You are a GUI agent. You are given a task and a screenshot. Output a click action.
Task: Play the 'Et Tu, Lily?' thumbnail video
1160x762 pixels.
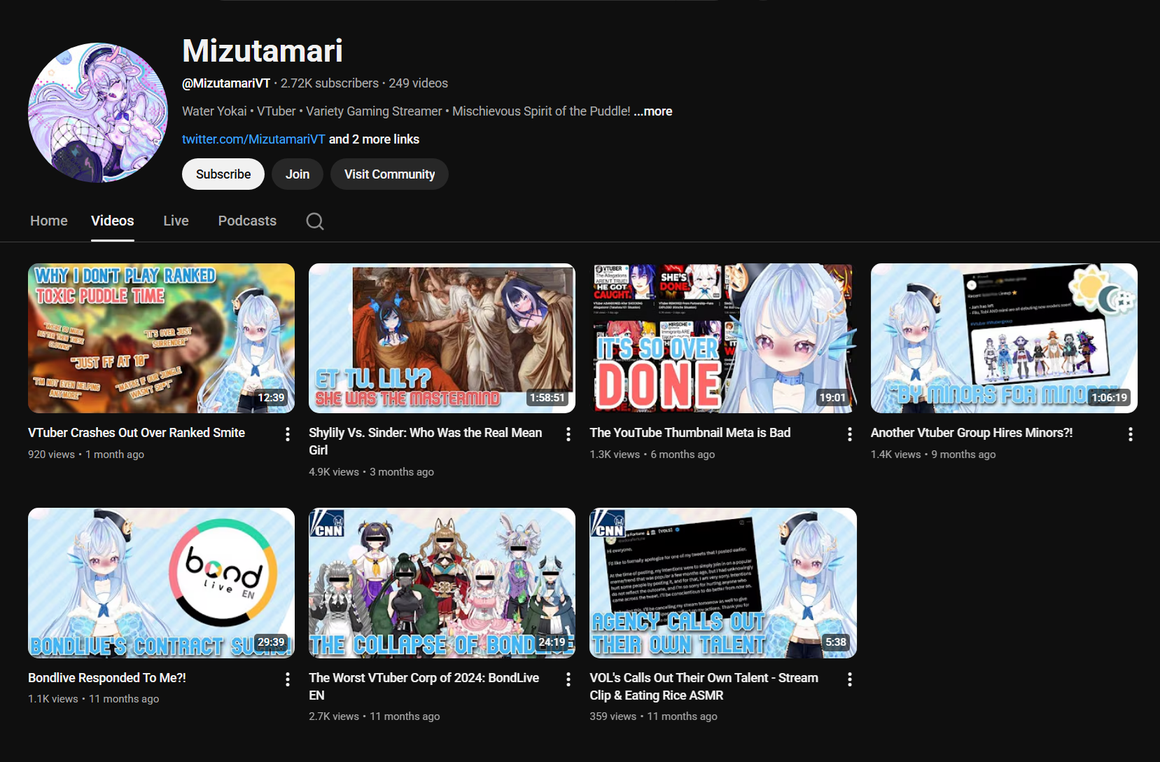(x=442, y=338)
